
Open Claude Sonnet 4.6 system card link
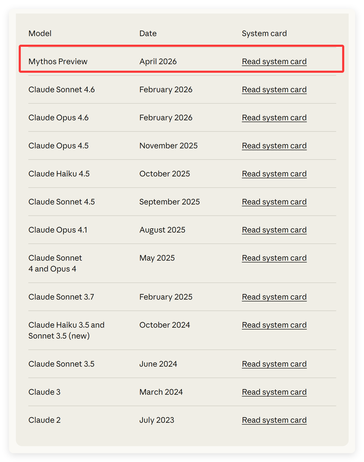coord(274,90)
